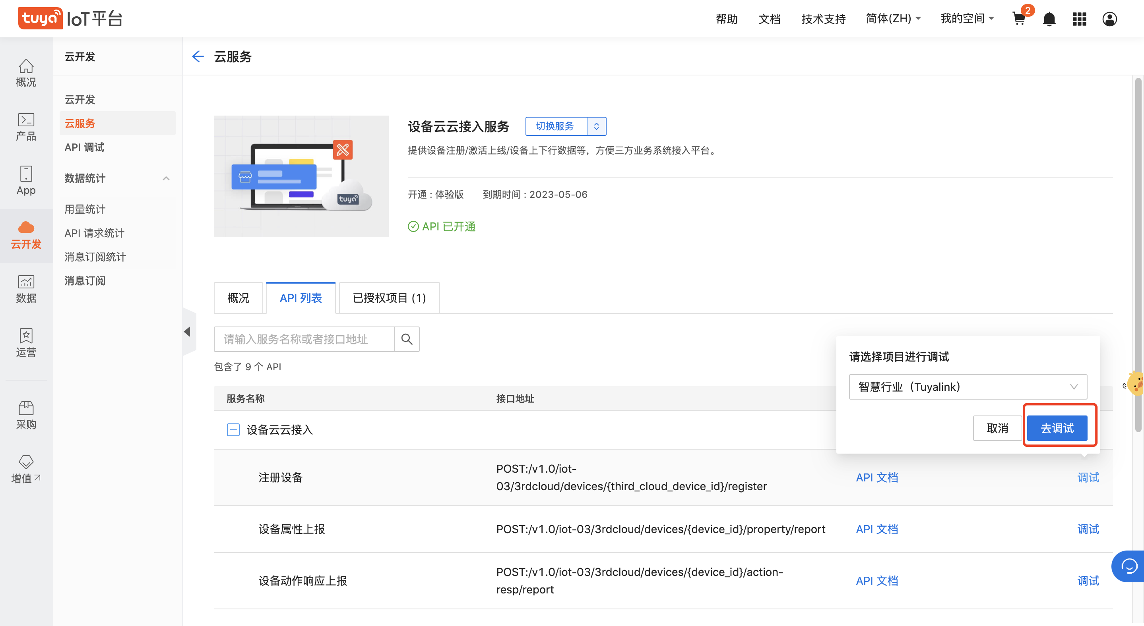This screenshot has height=626, width=1144.
Task: Click the 设备动作响应上报 row name
Action: pos(303,581)
